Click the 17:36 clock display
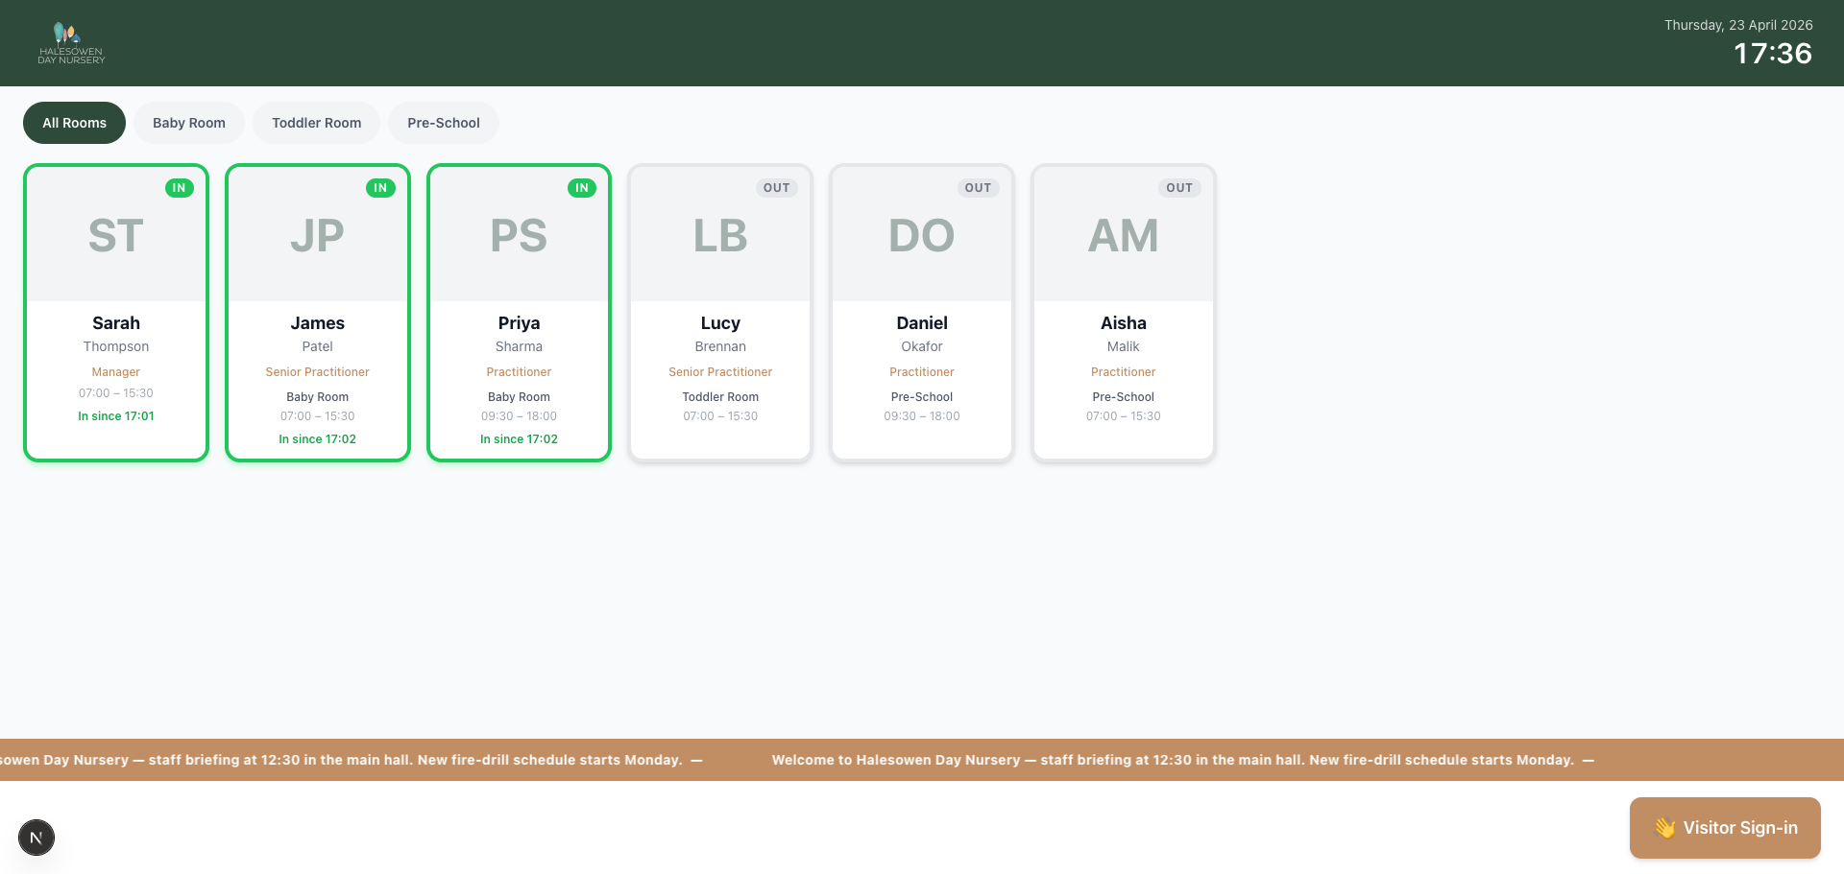This screenshot has width=1844, height=874. click(1773, 54)
